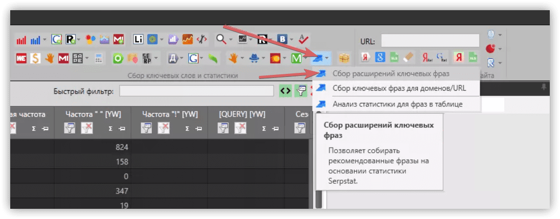Image resolution: width=560 pixels, height=219 pixels.
Task: Click the red MI plus icon
Action: (x=119, y=39)
